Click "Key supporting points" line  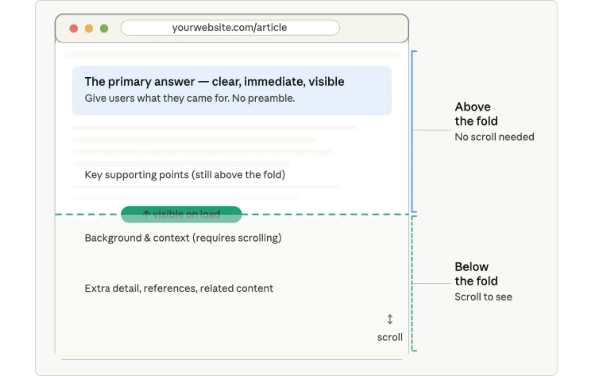(x=185, y=174)
